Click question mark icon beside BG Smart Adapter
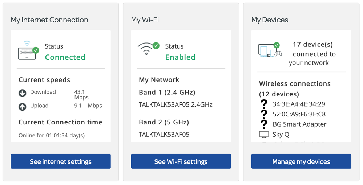 tap(264, 124)
